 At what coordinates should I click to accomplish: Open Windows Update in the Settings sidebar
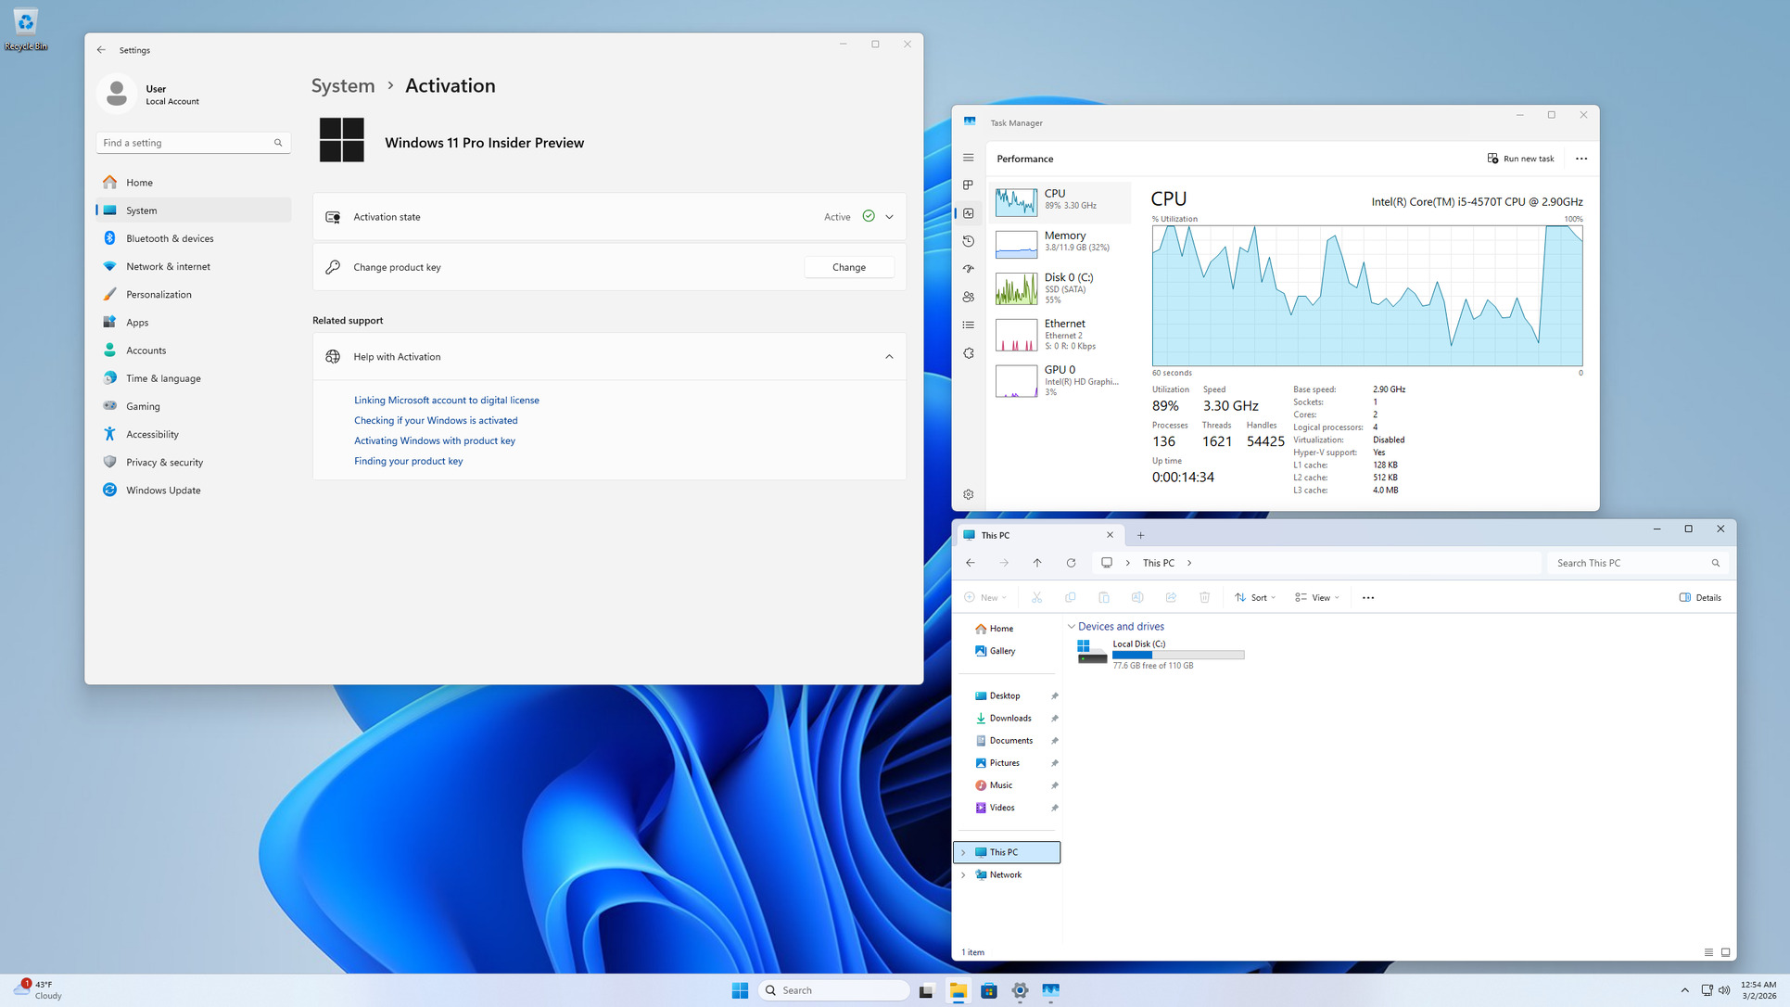pyautogui.click(x=163, y=491)
